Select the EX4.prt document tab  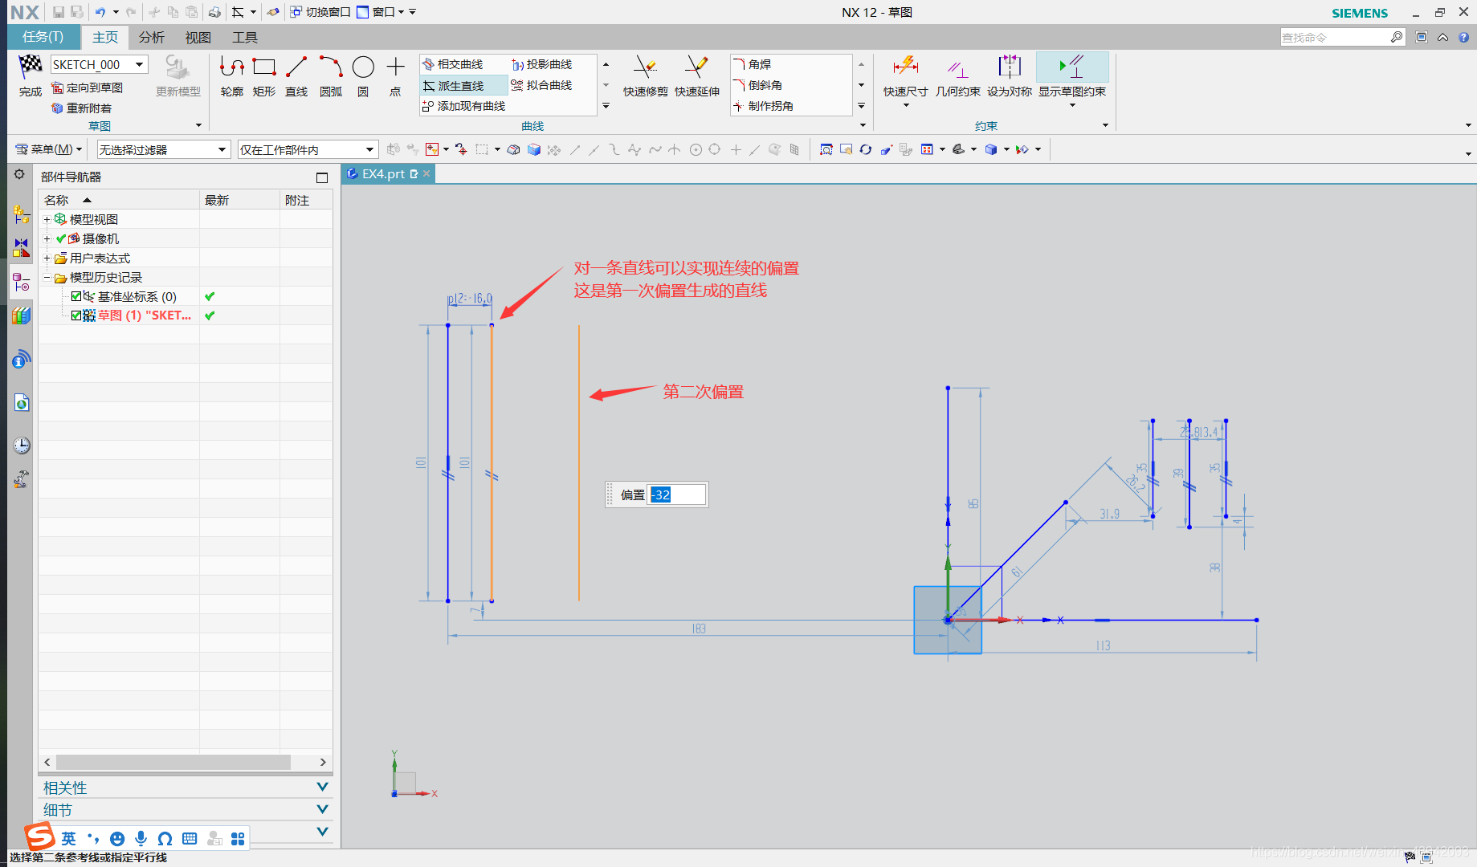pyautogui.click(x=382, y=173)
